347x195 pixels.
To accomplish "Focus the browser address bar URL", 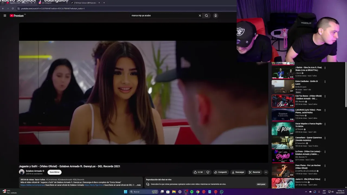I will (x=53, y=8).
